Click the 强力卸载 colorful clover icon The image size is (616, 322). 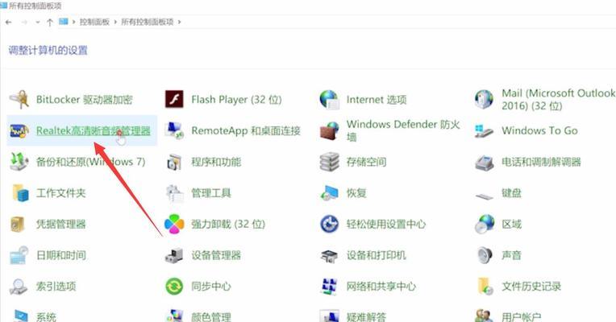point(174,224)
